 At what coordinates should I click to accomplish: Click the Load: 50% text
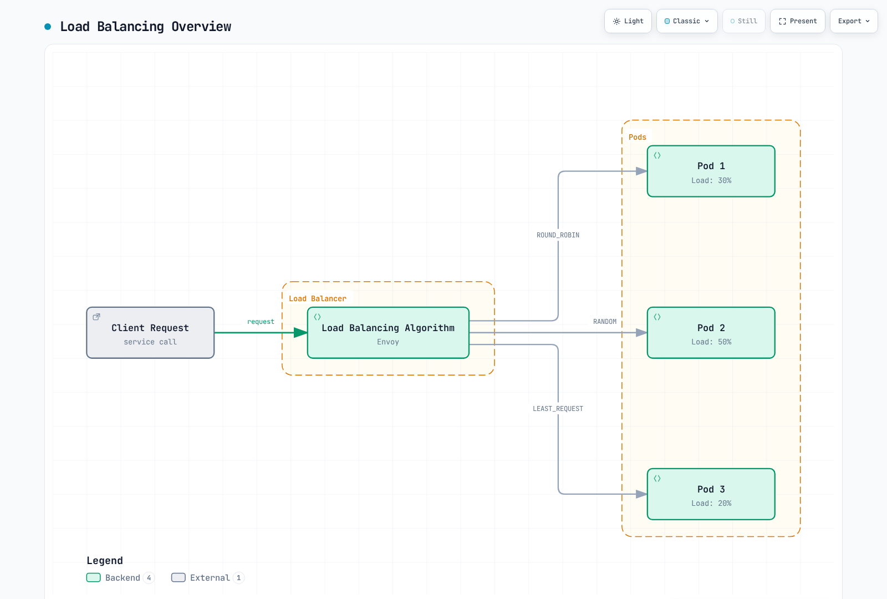tap(711, 342)
